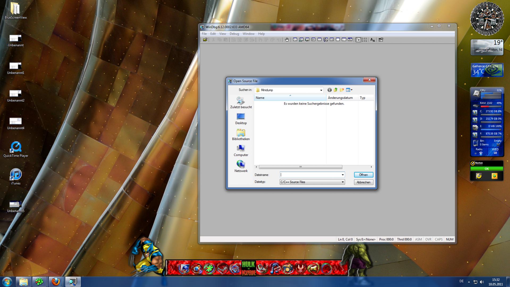This screenshot has width=510, height=287.
Task: Open the Registers window from WinDbg toolbar
Action: [313, 40]
